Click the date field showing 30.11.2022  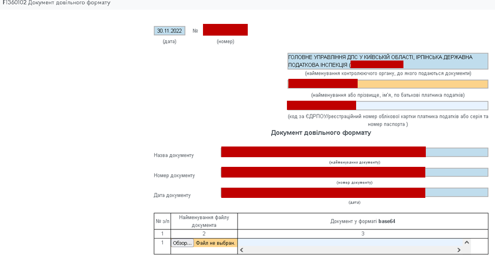click(169, 31)
